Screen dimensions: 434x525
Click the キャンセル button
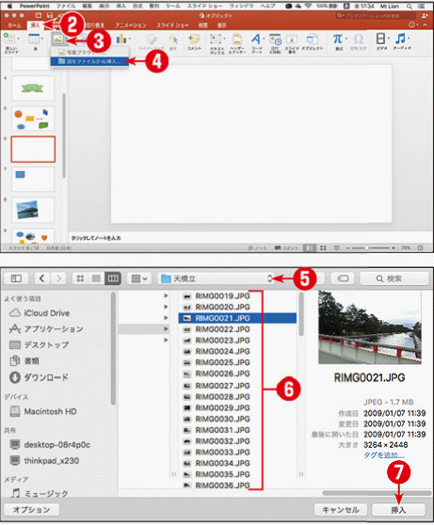(341, 510)
